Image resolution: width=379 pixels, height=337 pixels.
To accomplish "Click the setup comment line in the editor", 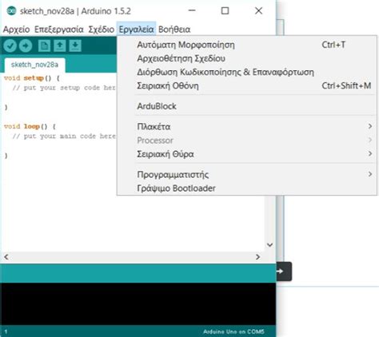I will tap(64, 88).
